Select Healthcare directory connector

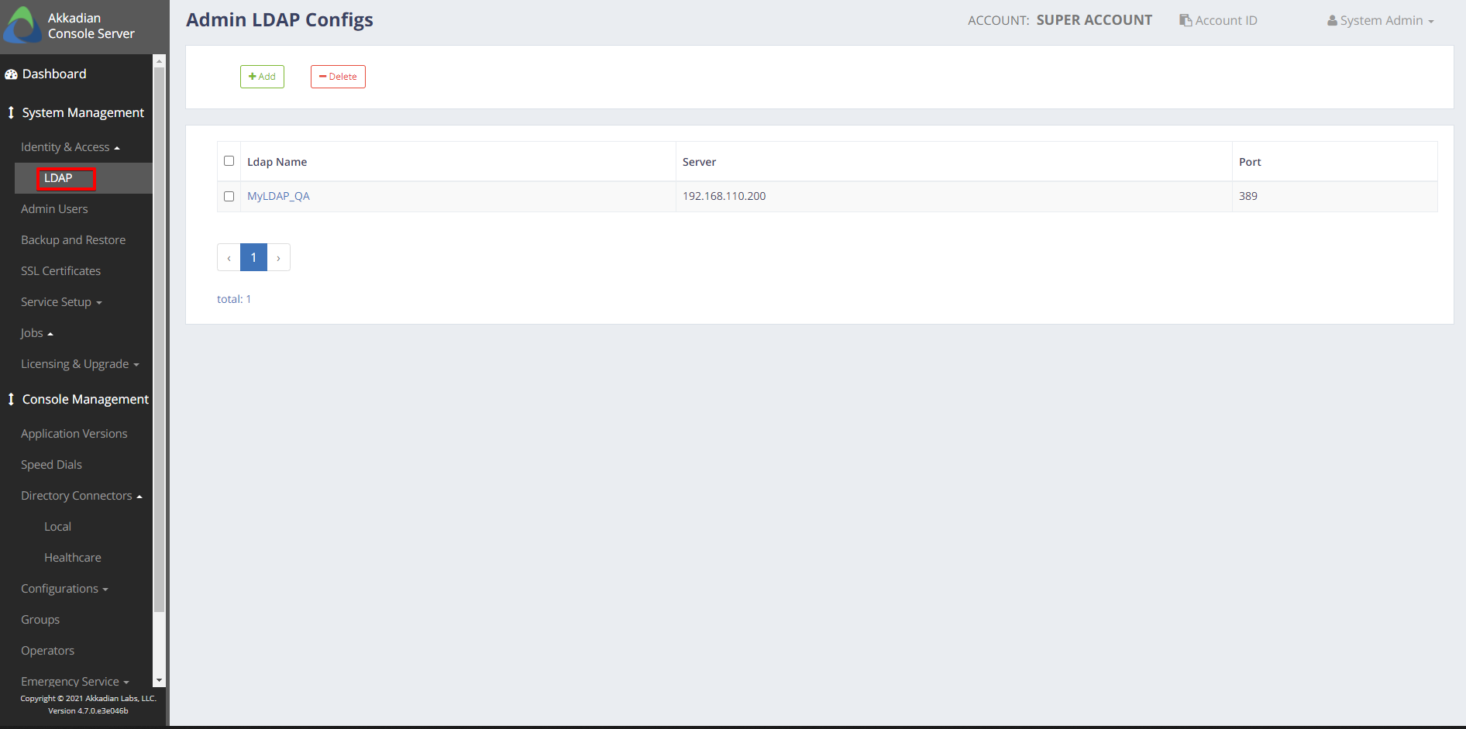pyautogui.click(x=72, y=558)
